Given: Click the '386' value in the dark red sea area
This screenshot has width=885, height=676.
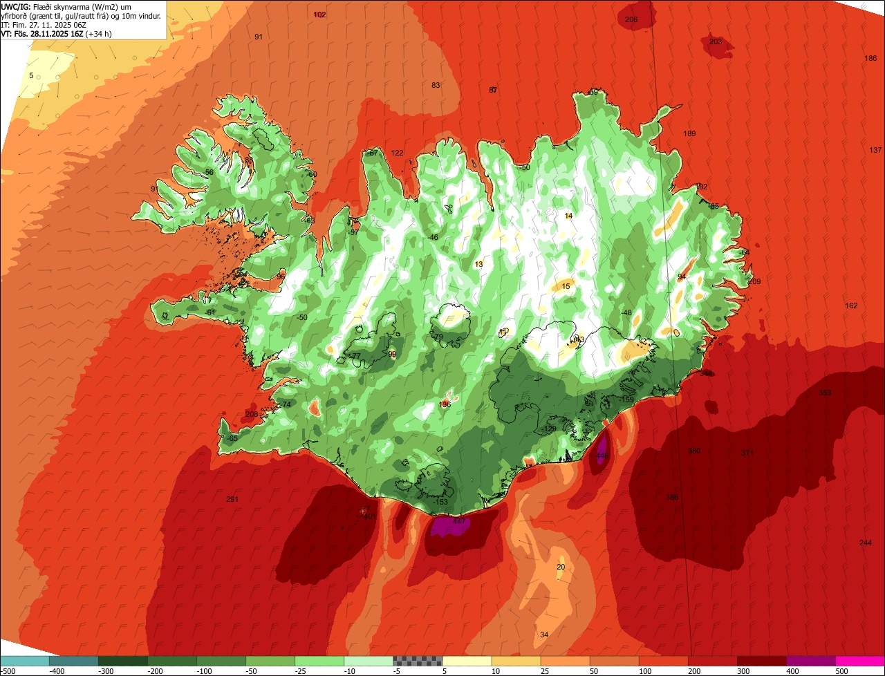Looking at the screenshot, I should click(x=672, y=497).
